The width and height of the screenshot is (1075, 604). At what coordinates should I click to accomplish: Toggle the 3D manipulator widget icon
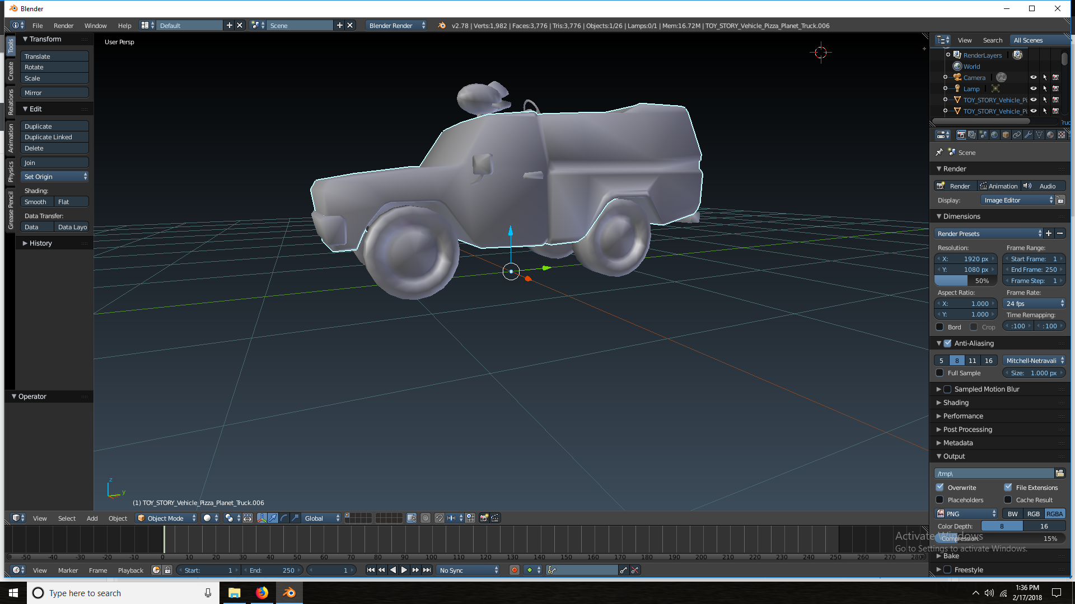coord(261,518)
